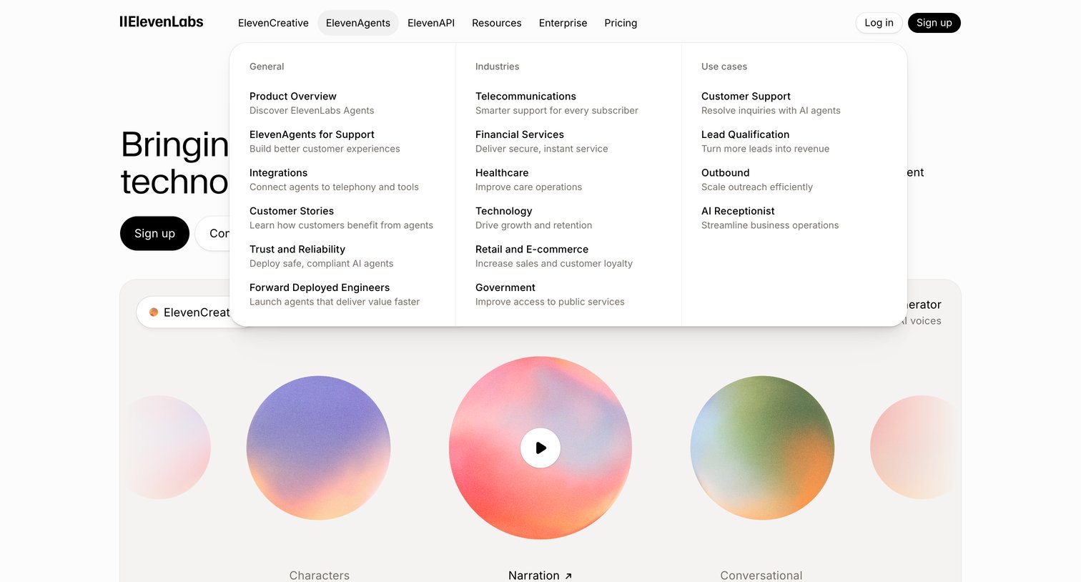Image resolution: width=1081 pixels, height=582 pixels.
Task: Open Trust and Reliability
Action: (x=321, y=256)
